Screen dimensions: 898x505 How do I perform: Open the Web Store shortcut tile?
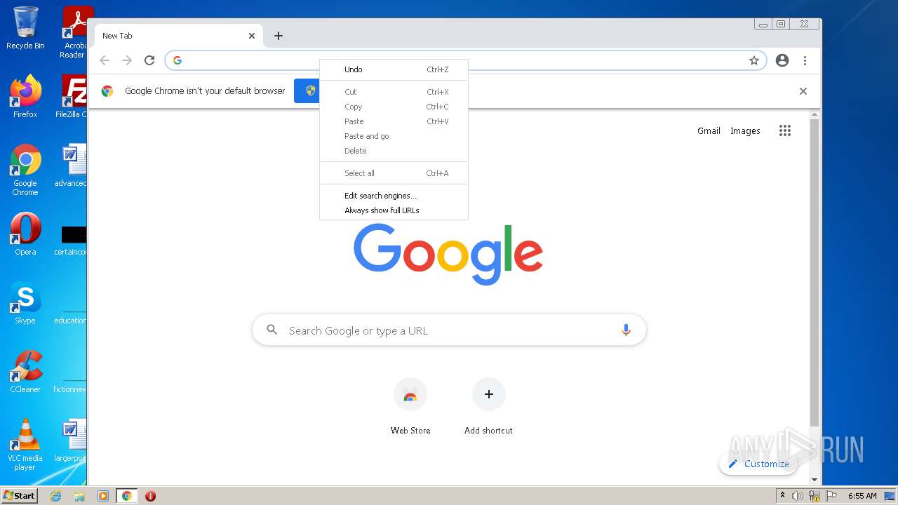[x=410, y=407]
